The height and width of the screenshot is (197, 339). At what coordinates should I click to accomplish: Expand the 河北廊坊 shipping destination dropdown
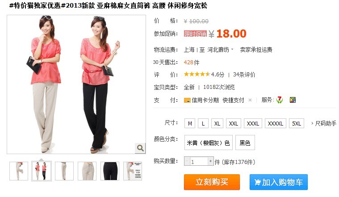coord(221,50)
